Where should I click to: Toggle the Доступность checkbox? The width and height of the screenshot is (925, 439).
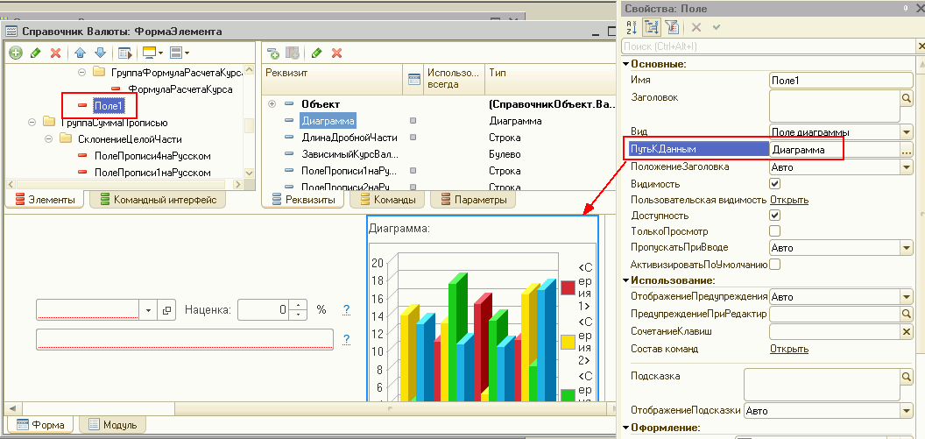775,216
